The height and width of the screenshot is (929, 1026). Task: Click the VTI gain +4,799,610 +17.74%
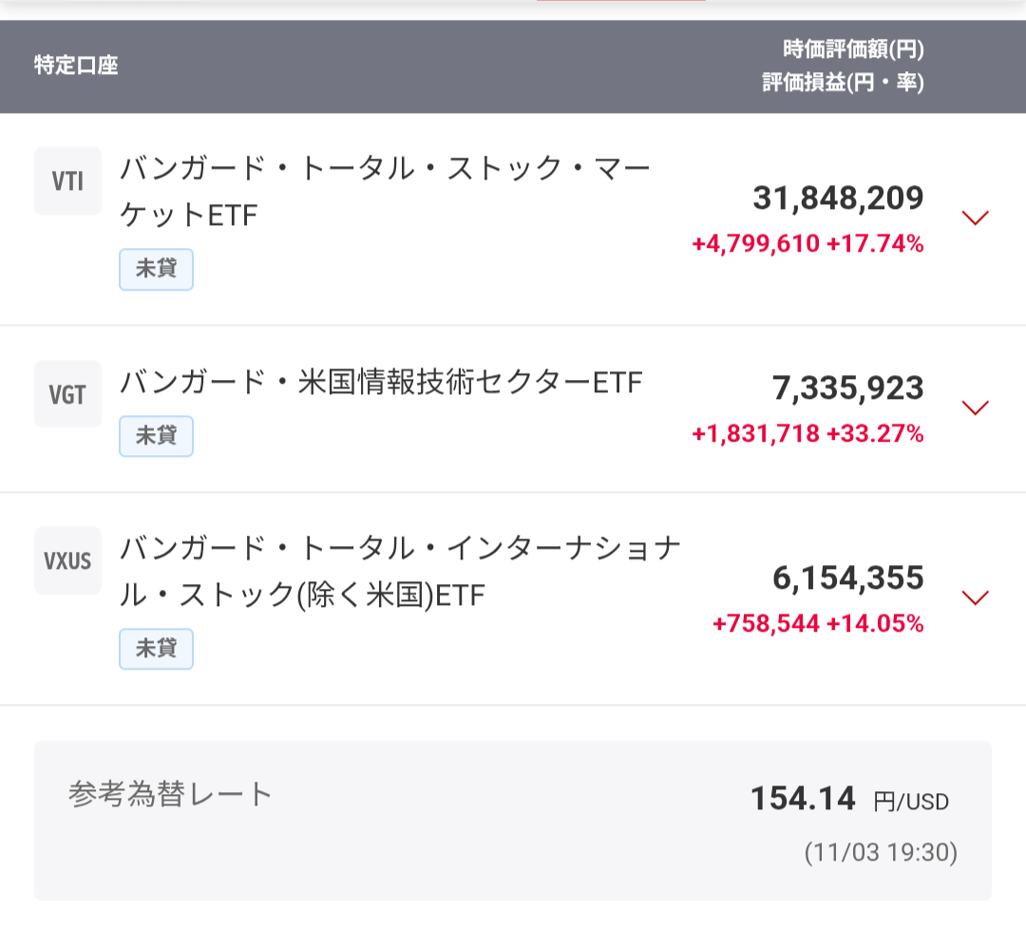807,244
